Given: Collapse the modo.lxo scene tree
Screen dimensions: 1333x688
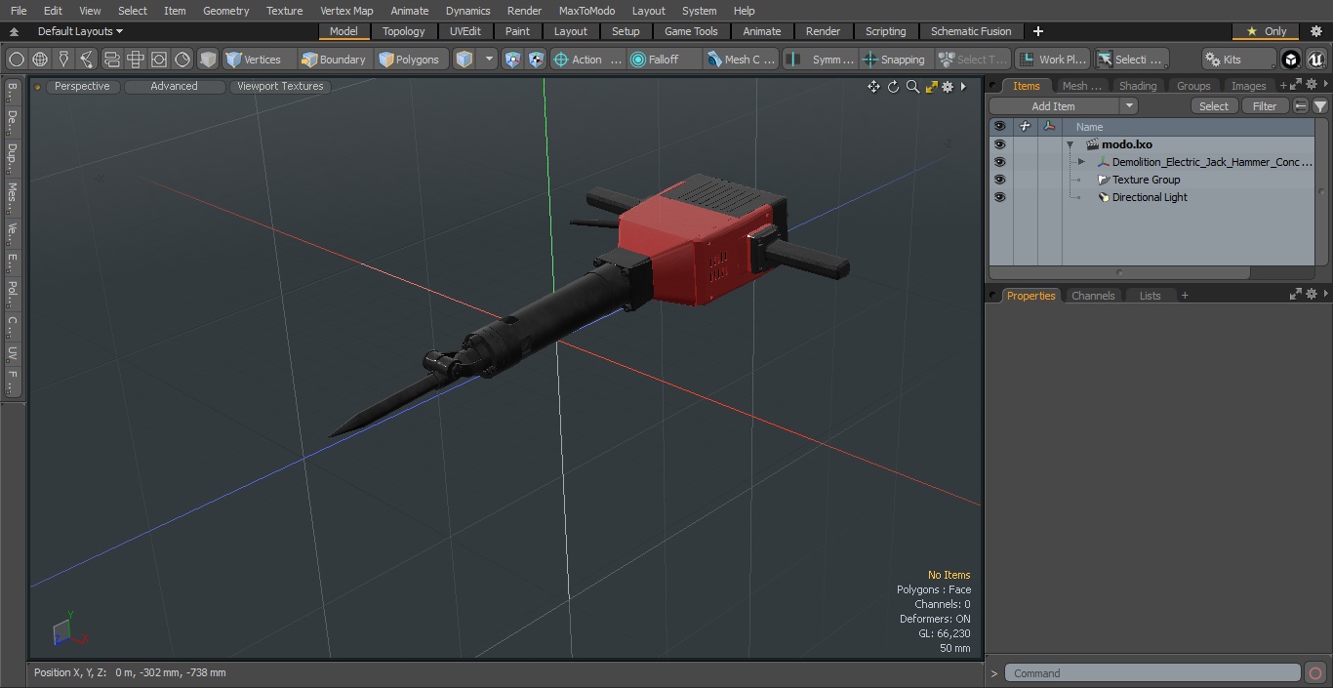Looking at the screenshot, I should [x=1070, y=144].
